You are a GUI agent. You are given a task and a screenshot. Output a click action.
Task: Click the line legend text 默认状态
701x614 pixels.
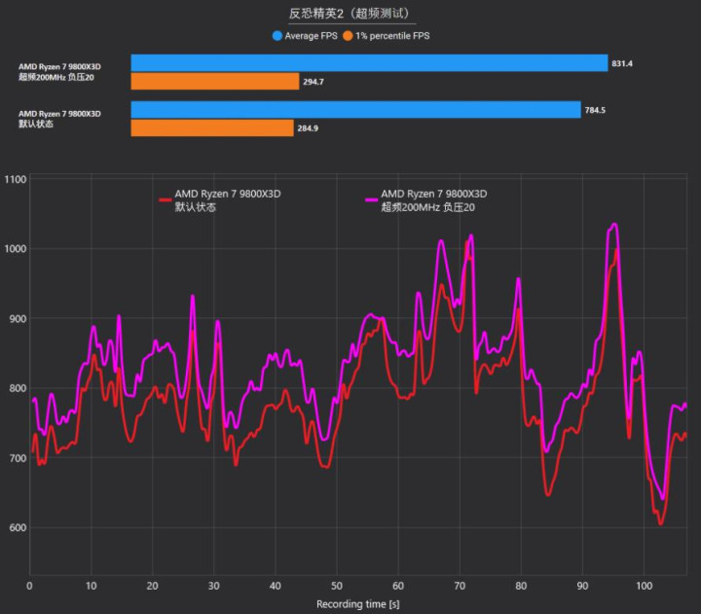pos(196,207)
